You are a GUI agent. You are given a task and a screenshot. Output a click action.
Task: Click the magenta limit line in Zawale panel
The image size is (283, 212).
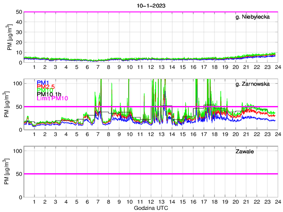coord(150,174)
